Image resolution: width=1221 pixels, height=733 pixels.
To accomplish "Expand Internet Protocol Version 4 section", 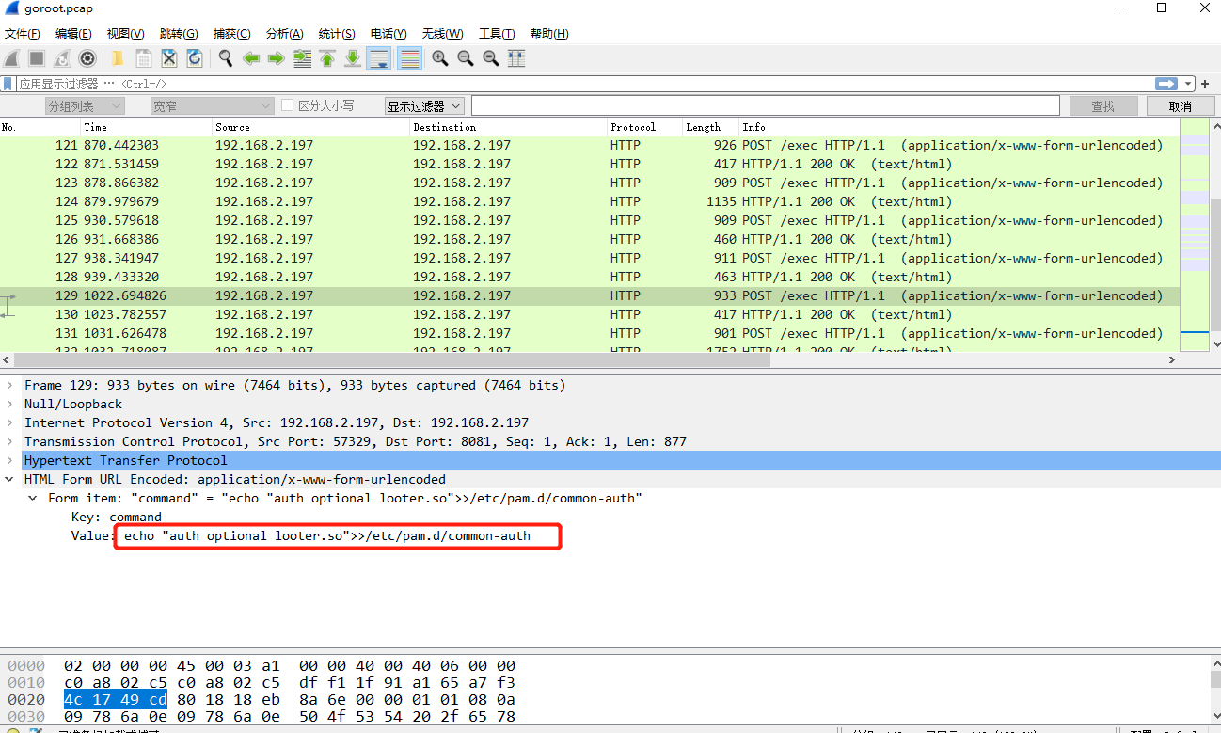I will tap(9, 422).
